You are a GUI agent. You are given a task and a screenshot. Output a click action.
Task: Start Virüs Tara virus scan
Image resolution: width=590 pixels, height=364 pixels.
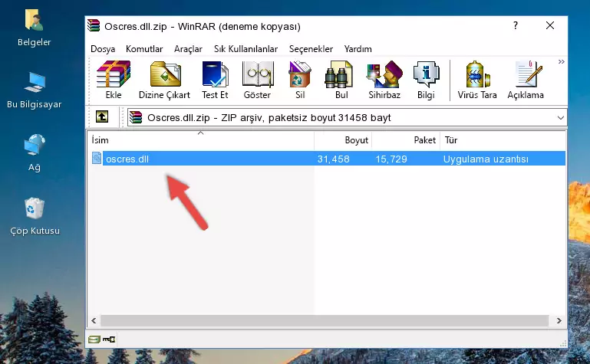click(477, 80)
